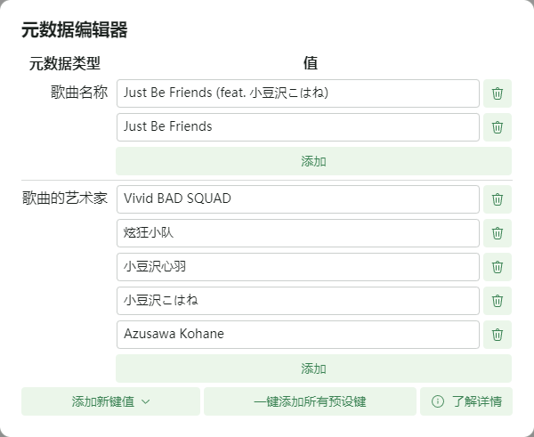The image size is (534, 437).
Task: Edit the '炫狂小队' artist field
Action: [x=297, y=233]
